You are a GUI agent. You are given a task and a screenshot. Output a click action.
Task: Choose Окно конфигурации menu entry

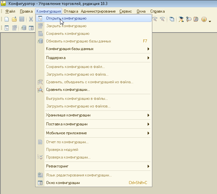(94, 183)
